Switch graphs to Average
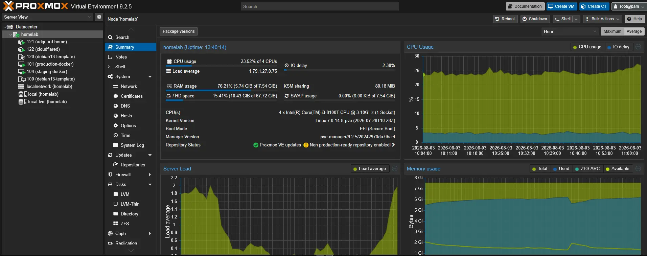 tap(634, 31)
